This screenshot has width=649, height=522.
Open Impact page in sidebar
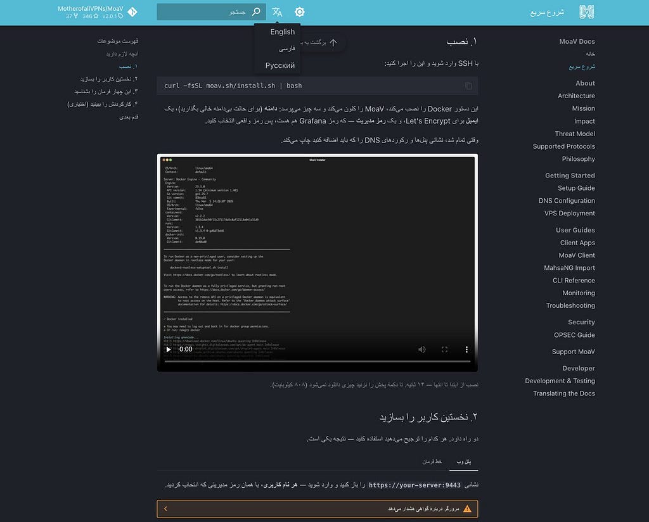pos(584,121)
